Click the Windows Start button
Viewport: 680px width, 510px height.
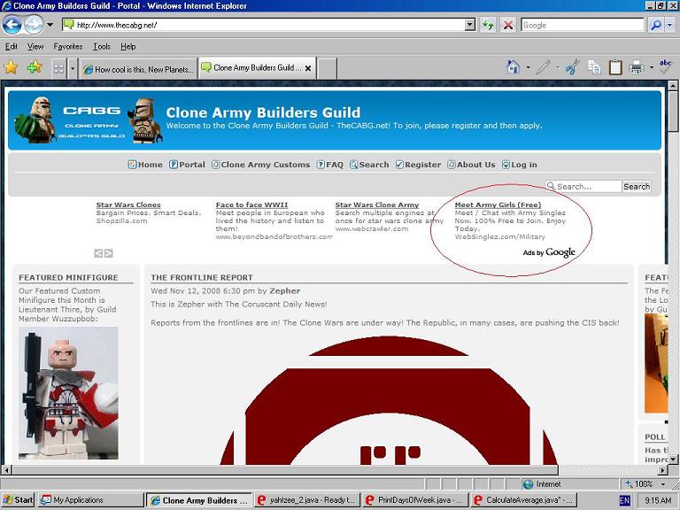click(18, 500)
